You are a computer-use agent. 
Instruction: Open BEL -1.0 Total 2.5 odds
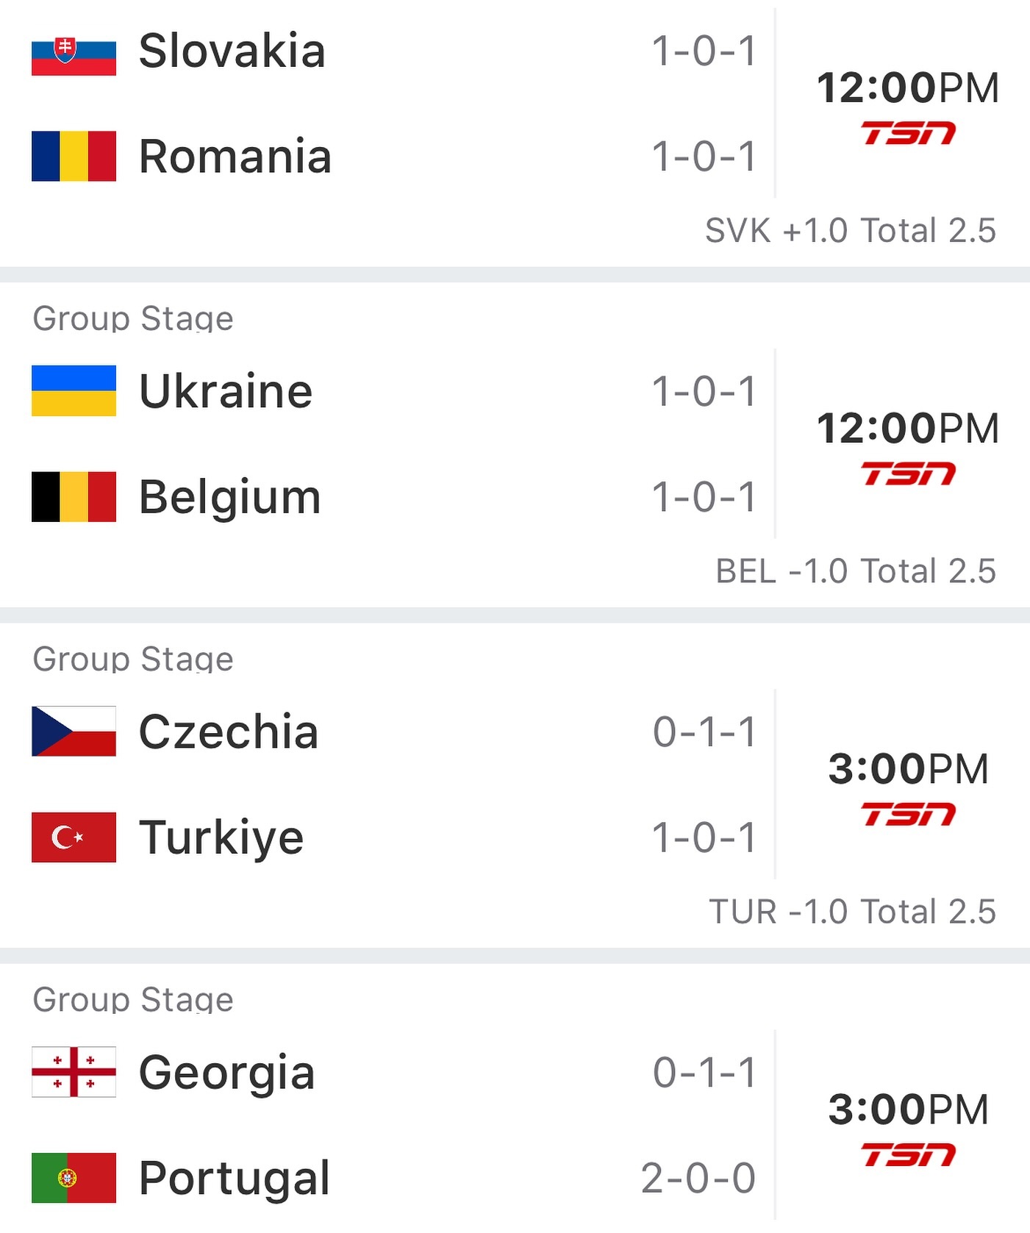856,571
